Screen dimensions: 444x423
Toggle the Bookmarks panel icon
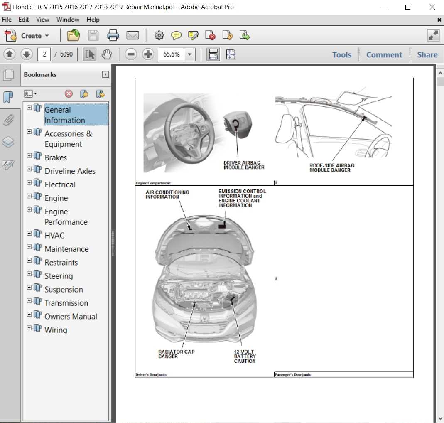(8, 97)
